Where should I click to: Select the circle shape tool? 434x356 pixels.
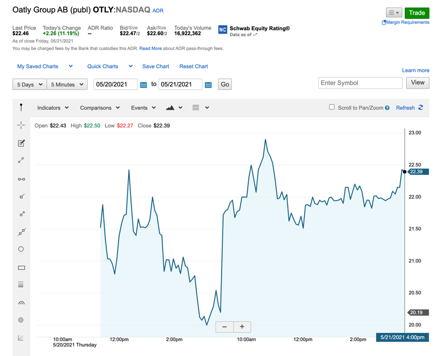tap(21, 249)
